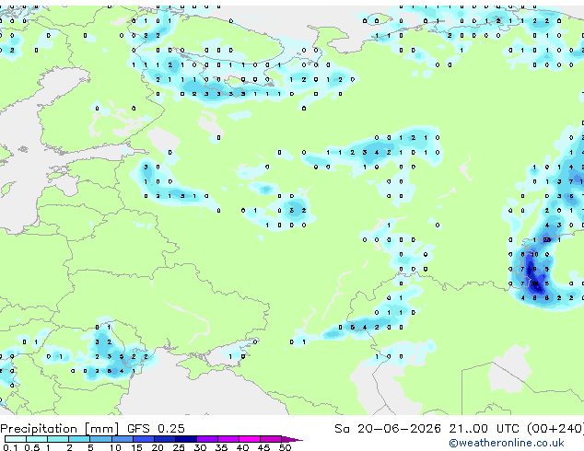The height and width of the screenshot is (451, 584).
Task: Click the '20' legend scale label
Action: point(158,447)
